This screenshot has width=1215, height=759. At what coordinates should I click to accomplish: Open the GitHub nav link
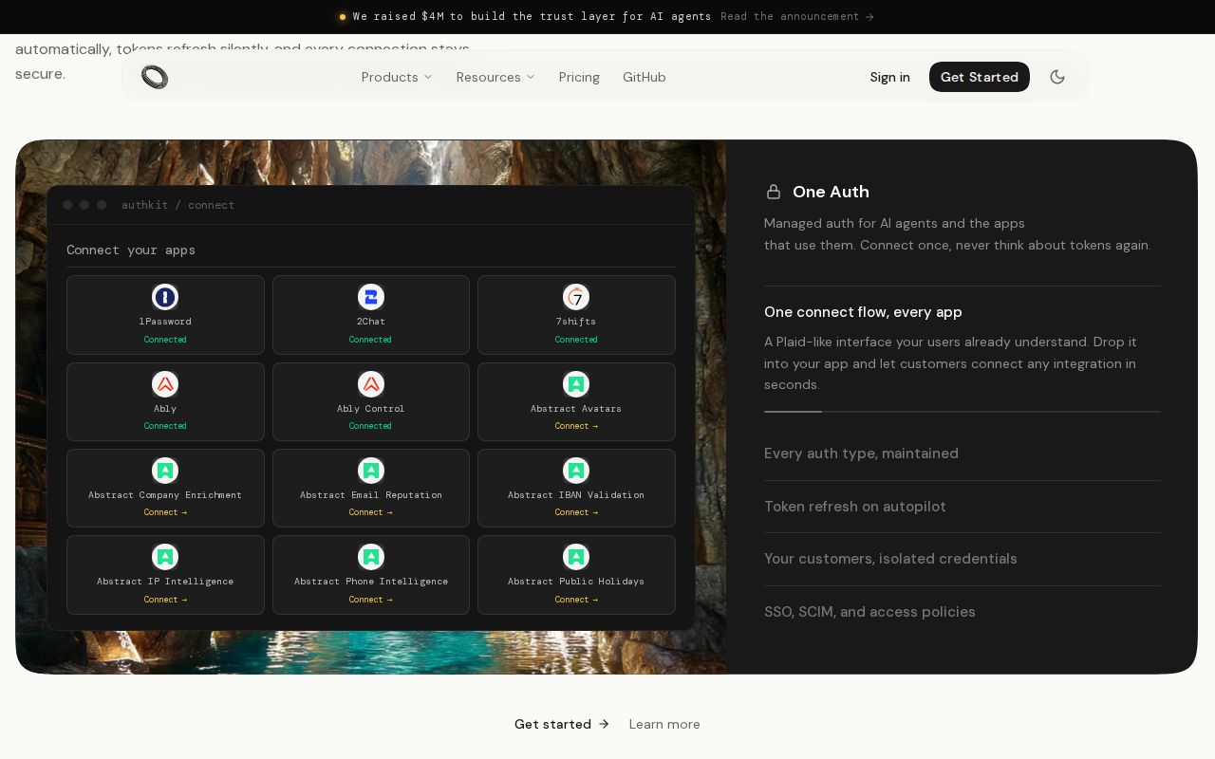point(645,77)
